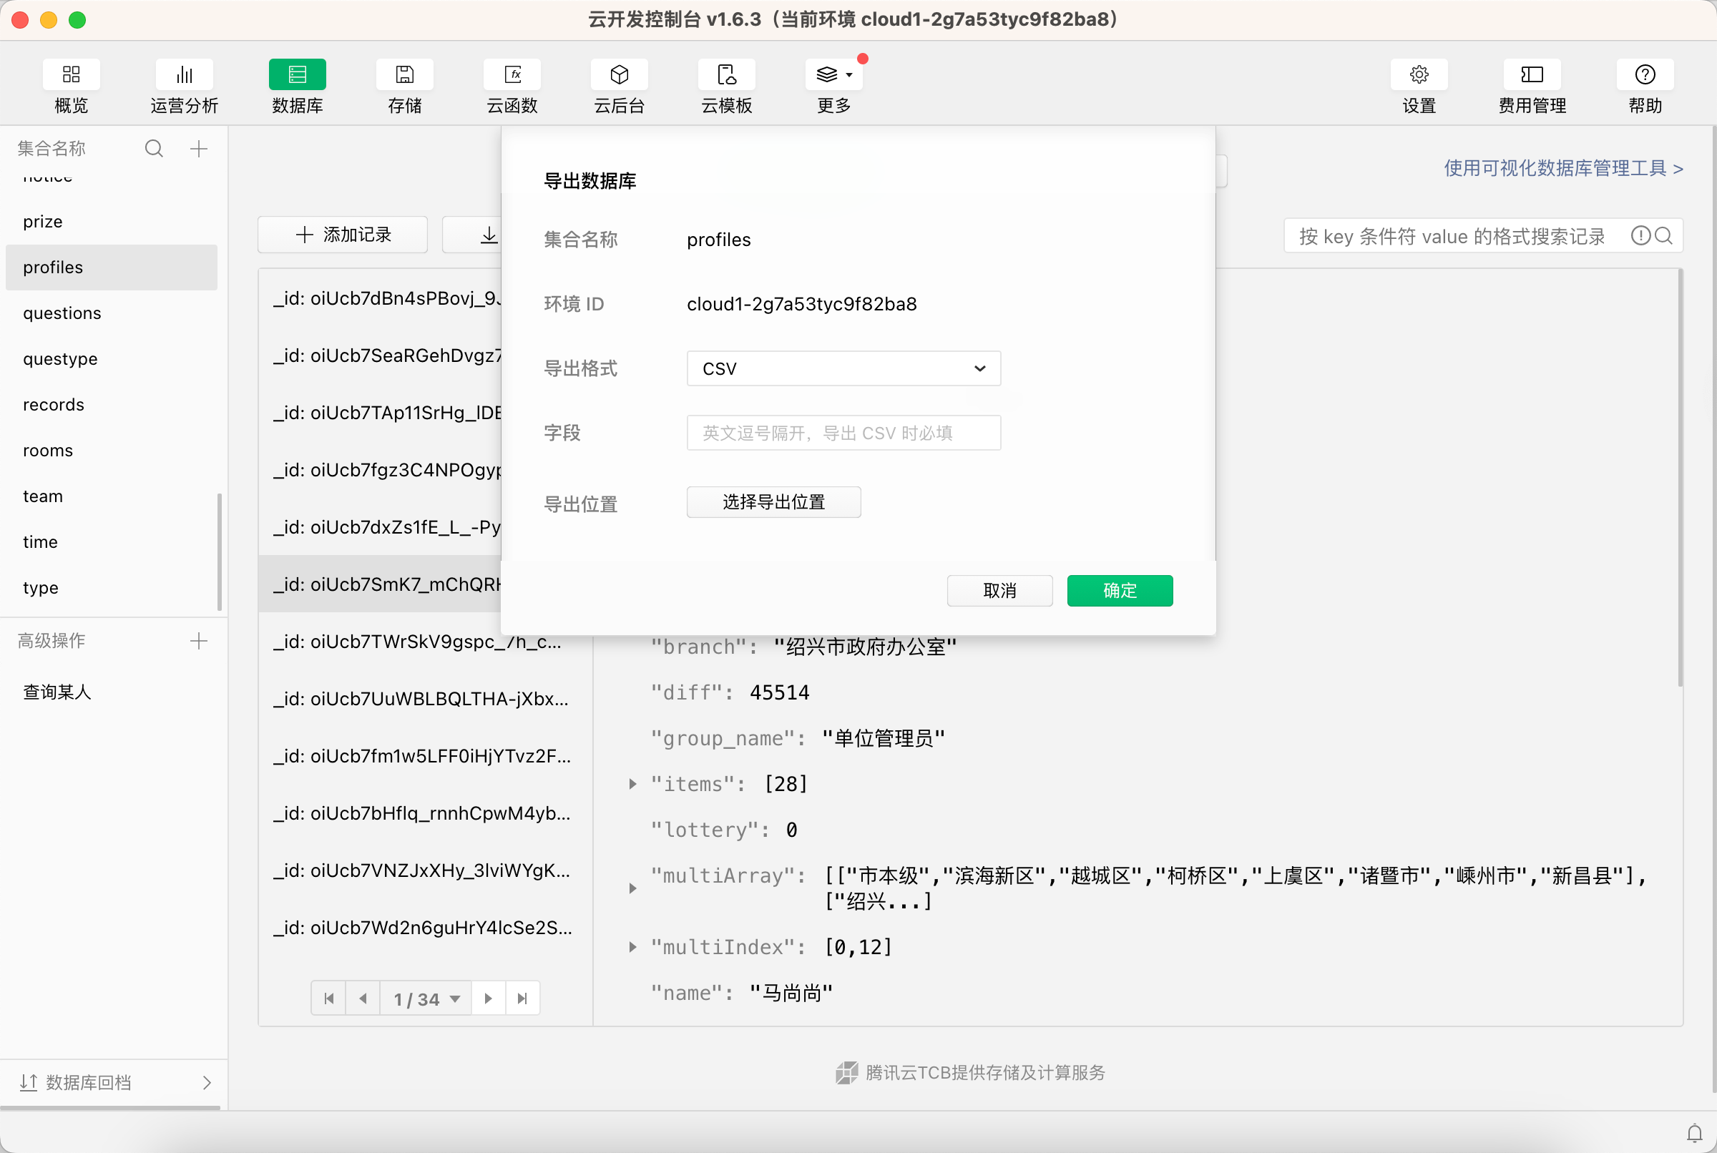Click 选择导出位置 button
1717x1153 pixels.
773,502
